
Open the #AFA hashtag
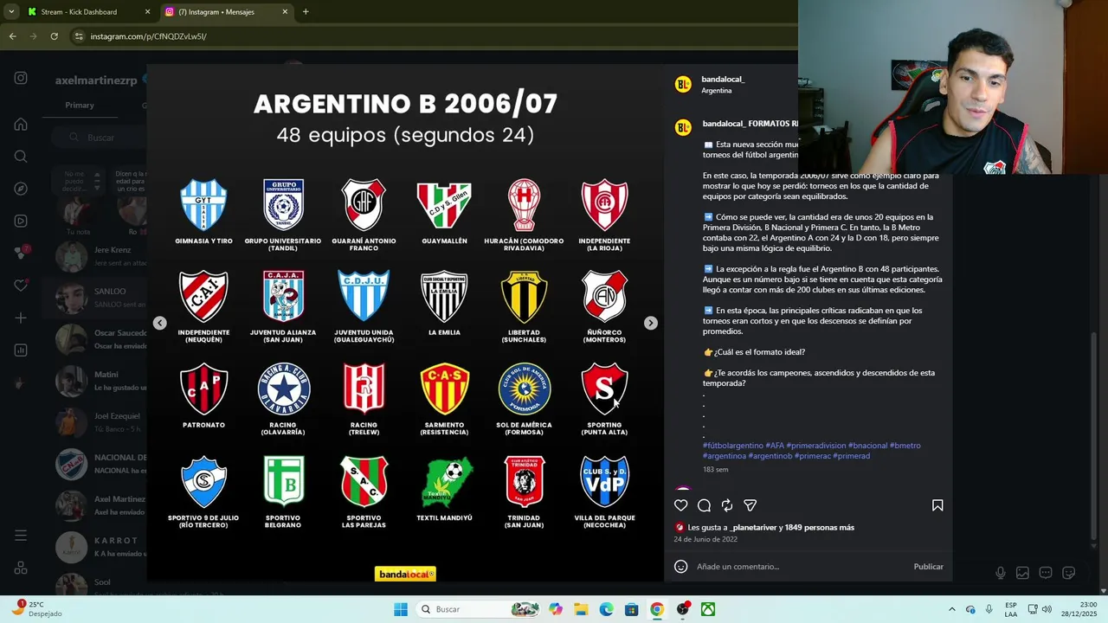tap(775, 446)
